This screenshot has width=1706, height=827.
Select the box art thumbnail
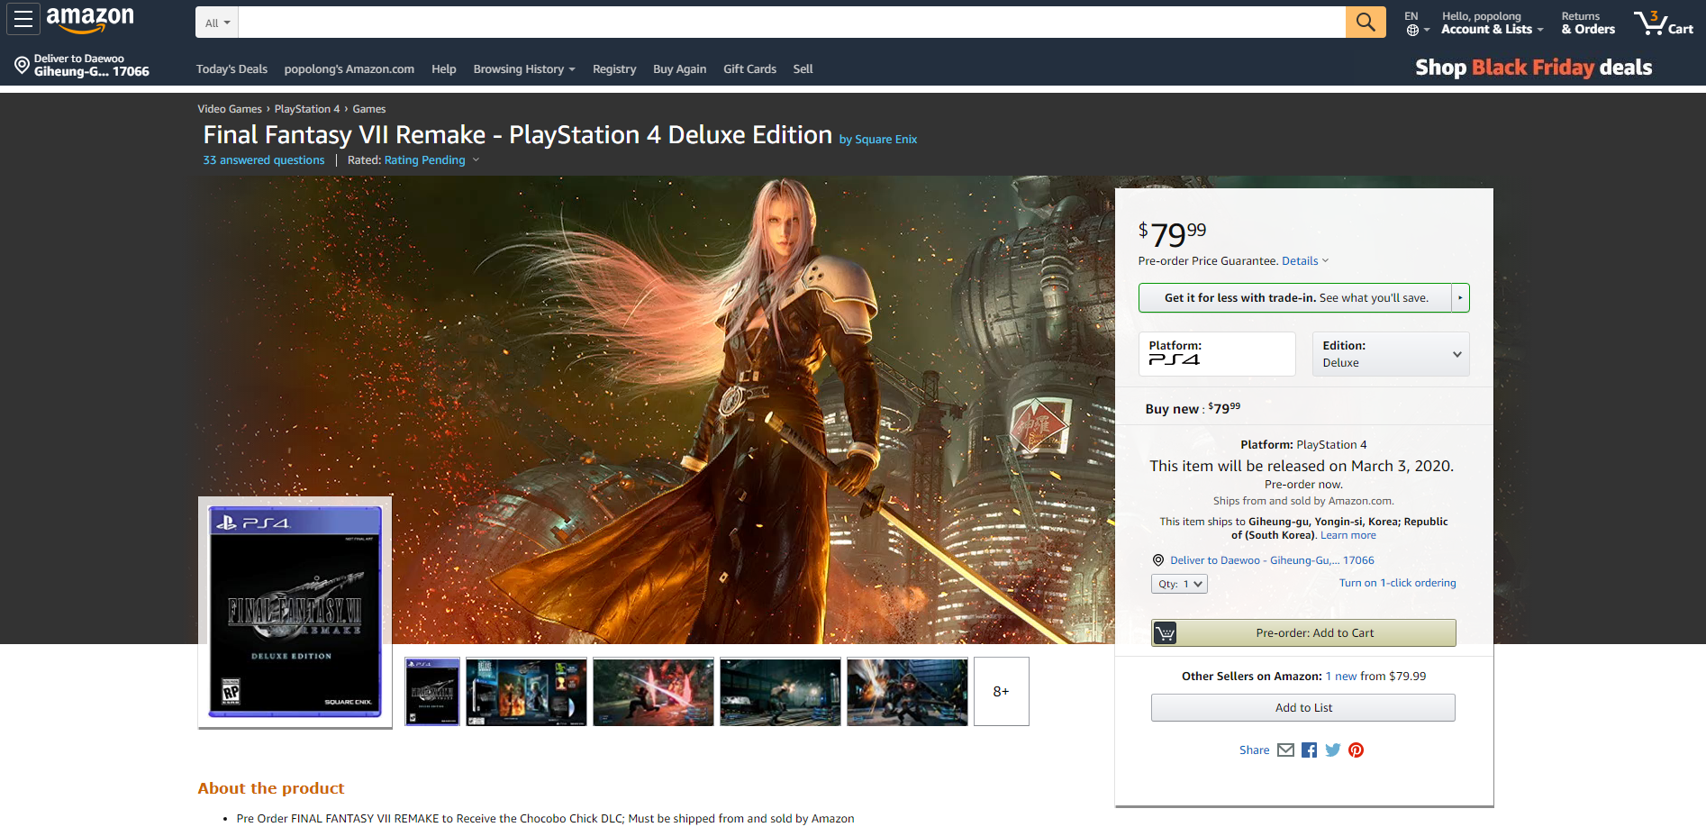pos(432,691)
